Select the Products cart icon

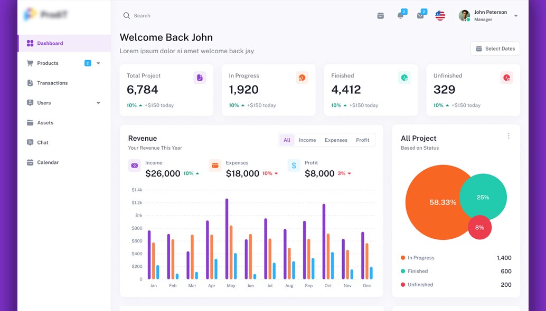pos(30,63)
